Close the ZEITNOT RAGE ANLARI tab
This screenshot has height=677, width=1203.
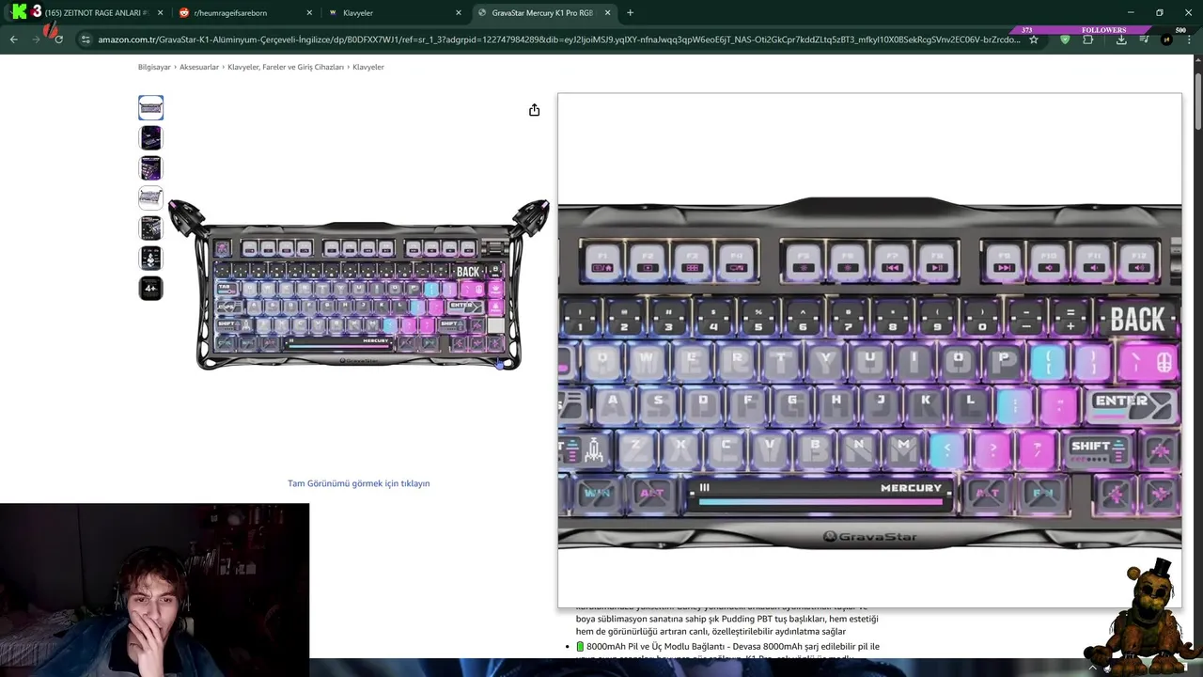[x=160, y=13]
